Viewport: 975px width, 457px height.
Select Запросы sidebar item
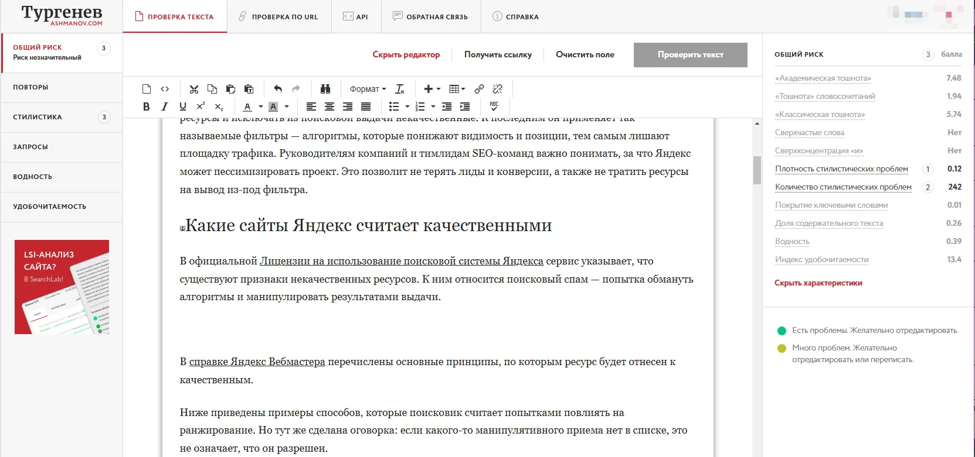click(x=62, y=147)
